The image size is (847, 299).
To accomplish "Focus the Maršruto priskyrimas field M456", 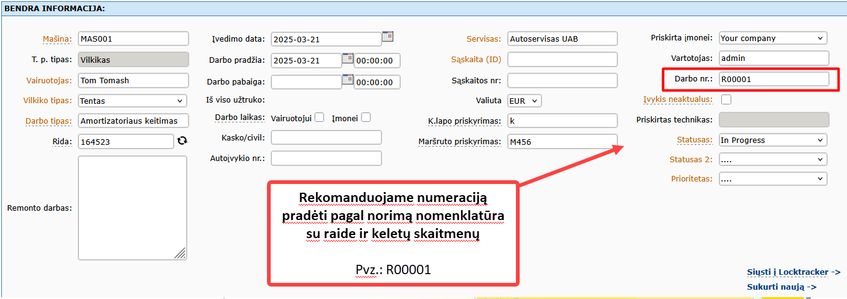I will (x=563, y=142).
